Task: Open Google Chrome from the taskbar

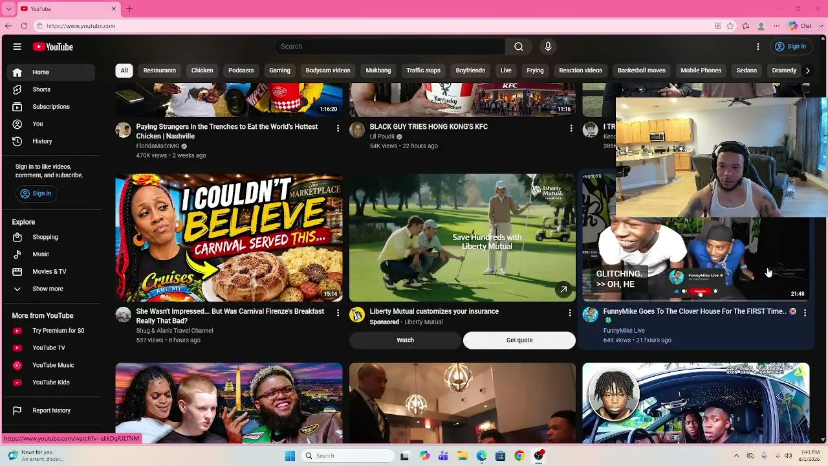Action: (x=519, y=456)
